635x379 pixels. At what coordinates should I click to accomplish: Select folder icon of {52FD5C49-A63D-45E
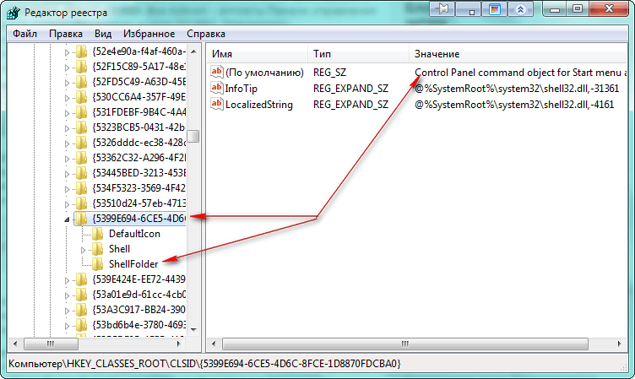click(x=81, y=82)
